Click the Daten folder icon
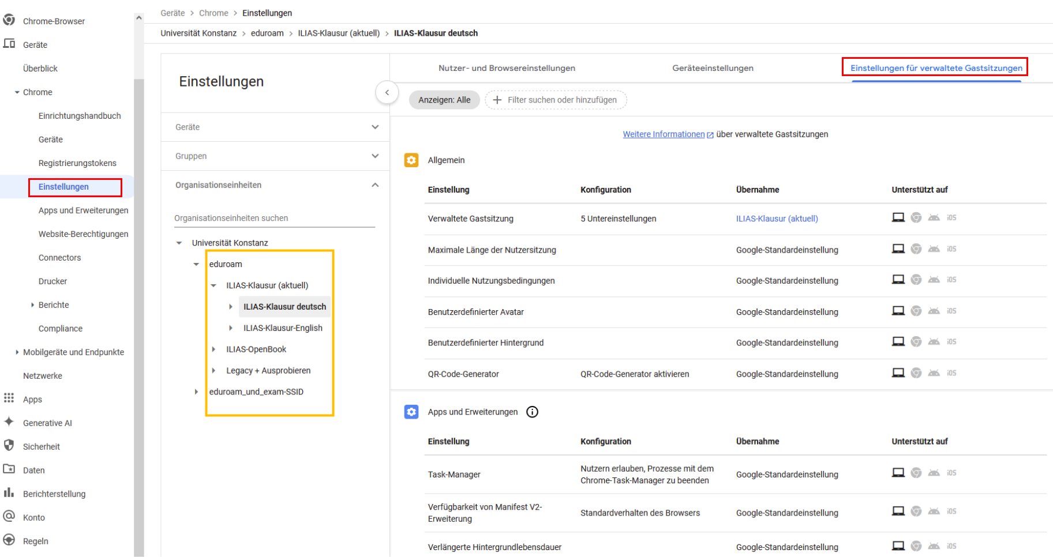 click(9, 469)
